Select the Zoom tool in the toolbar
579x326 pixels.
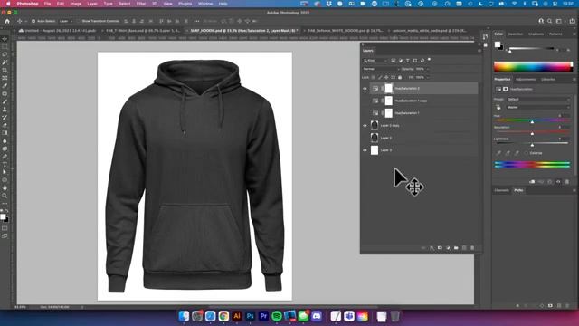pyautogui.click(x=5, y=196)
